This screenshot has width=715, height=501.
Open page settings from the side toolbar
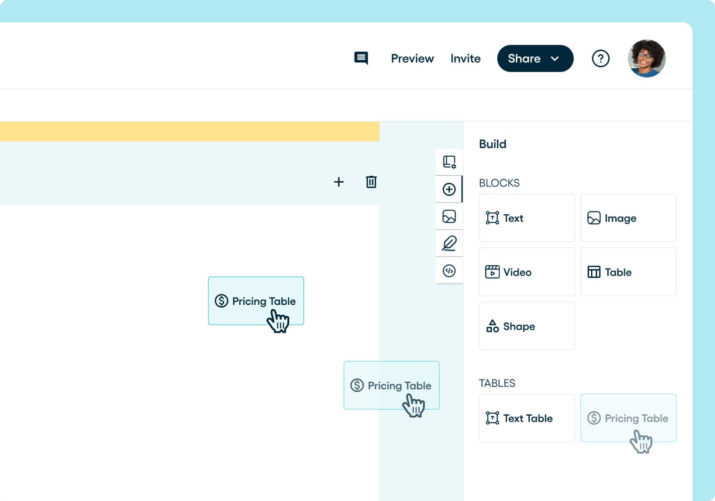(448, 161)
